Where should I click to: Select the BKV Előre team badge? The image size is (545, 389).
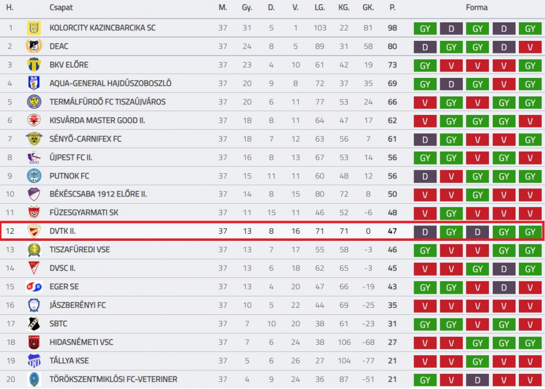[x=34, y=65]
